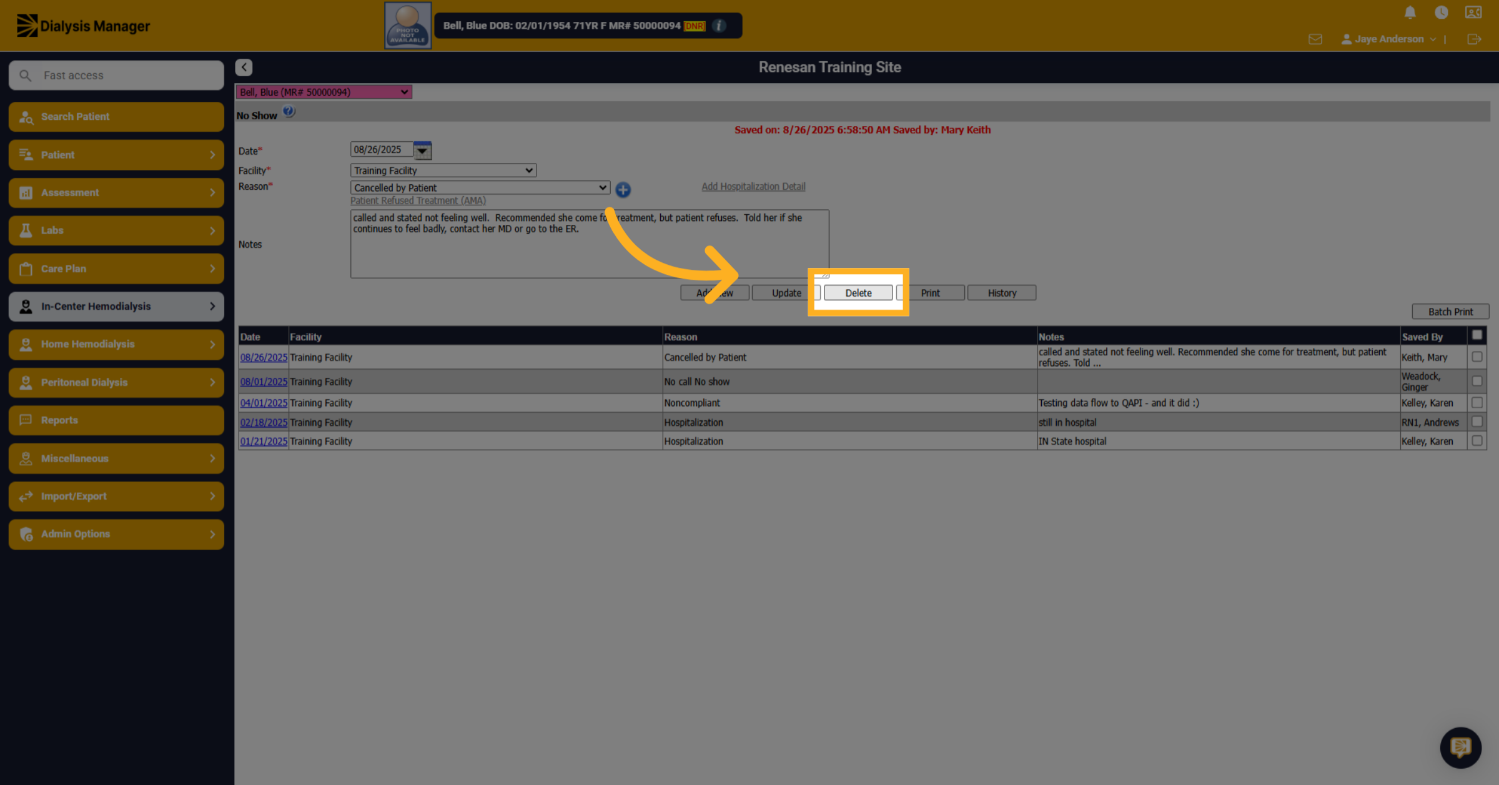Open the chat support bubble icon
This screenshot has width=1499, height=785.
pos(1460,748)
